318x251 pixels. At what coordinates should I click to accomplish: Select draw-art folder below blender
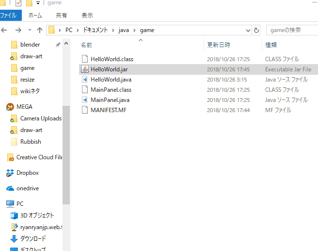31,56
